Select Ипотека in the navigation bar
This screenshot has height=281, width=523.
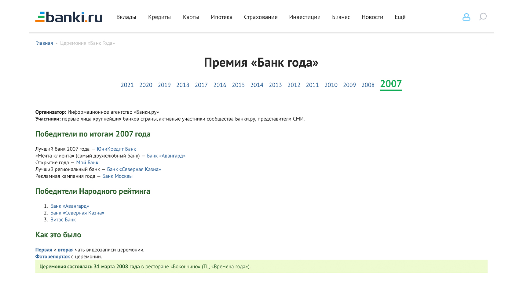(221, 17)
